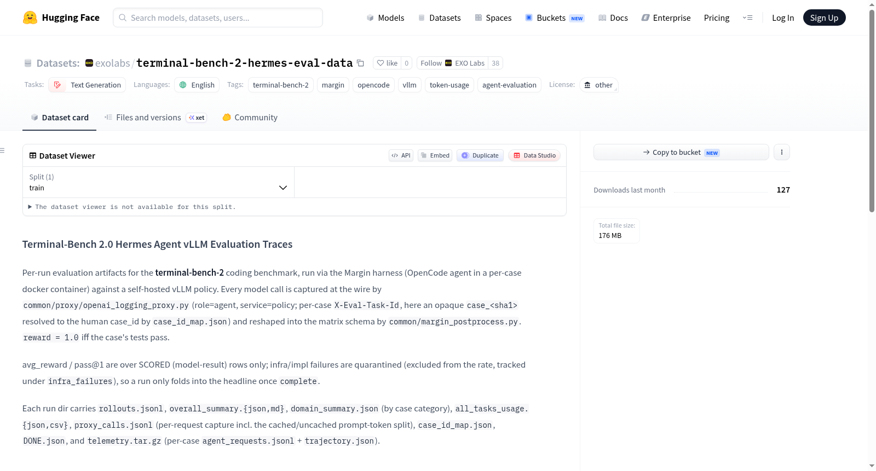Copy dataset name with the copy icon
Image resolution: width=876 pixels, height=471 pixels.
coord(360,63)
